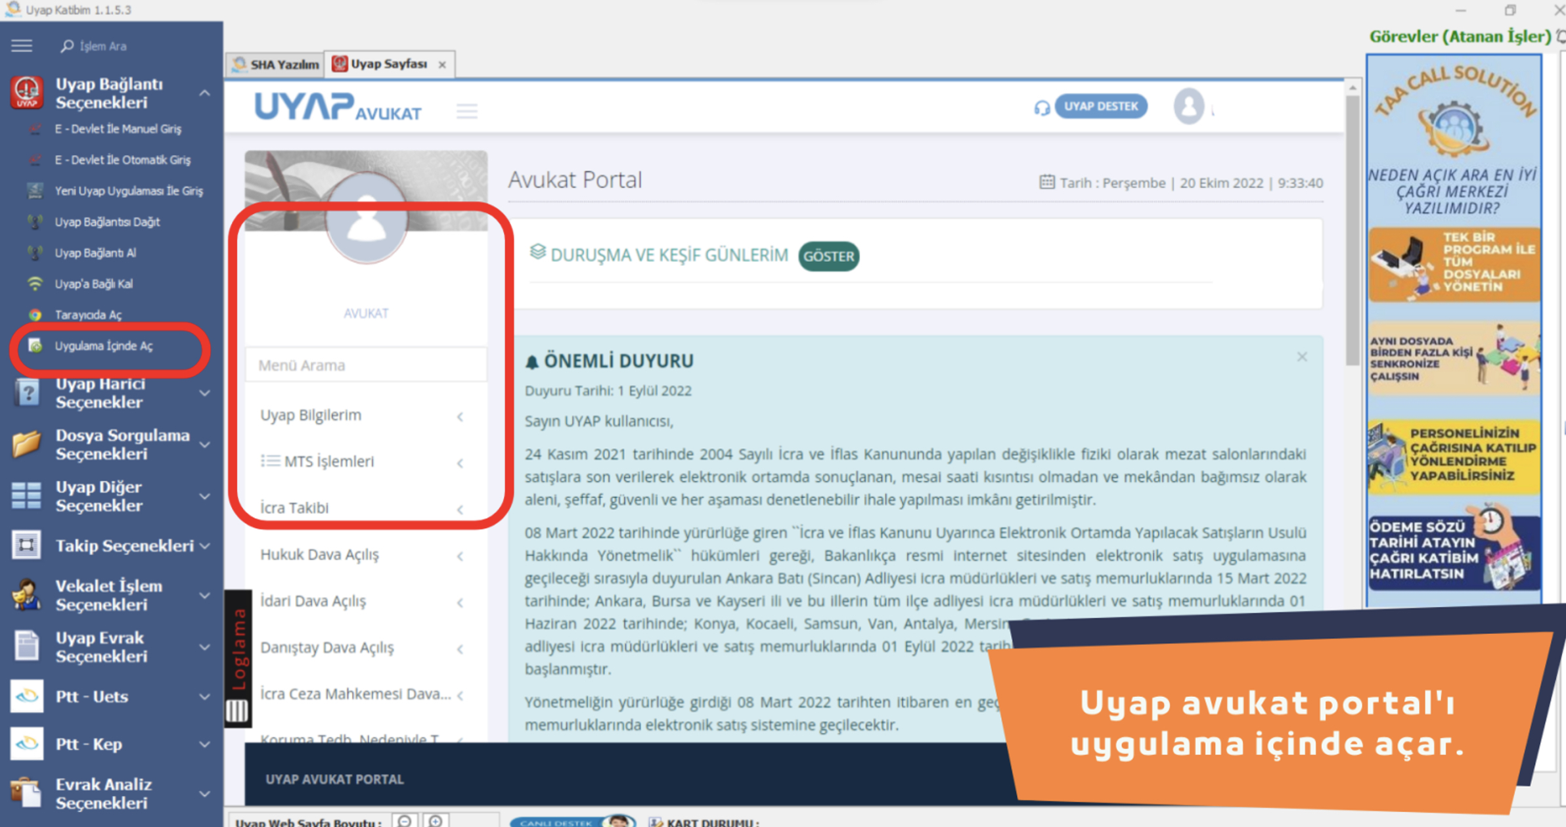
Task: Expand Uyap Diğer Seçenekler section
Action: [205, 497]
